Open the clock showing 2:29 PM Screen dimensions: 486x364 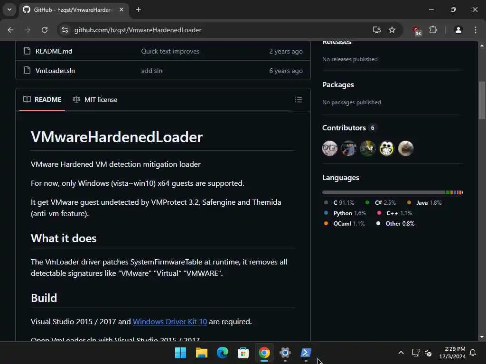[452, 353]
